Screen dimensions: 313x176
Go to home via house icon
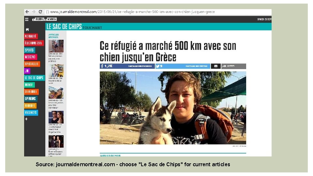27,30
